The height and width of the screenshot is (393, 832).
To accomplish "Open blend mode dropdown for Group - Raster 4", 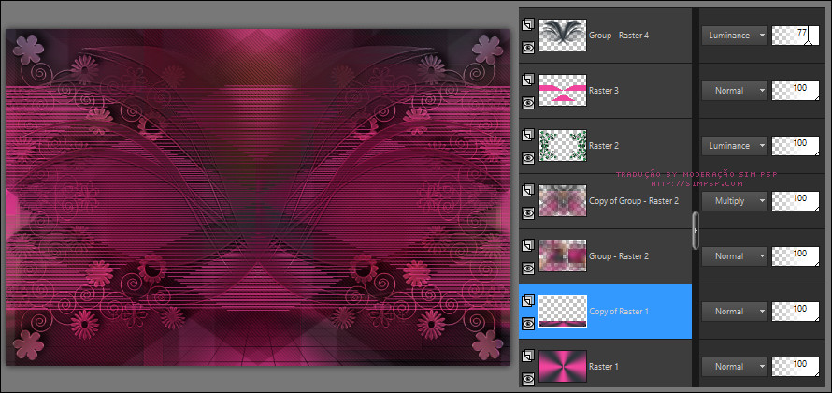I will 734,36.
